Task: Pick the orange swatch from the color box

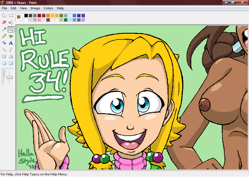Action: coord(48,16)
